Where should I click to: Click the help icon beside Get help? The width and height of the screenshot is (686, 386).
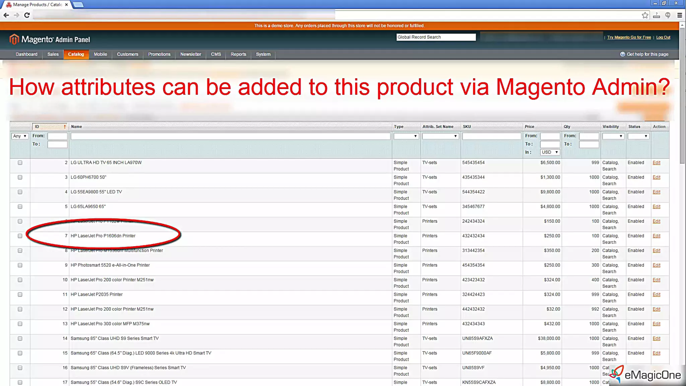tap(622, 54)
